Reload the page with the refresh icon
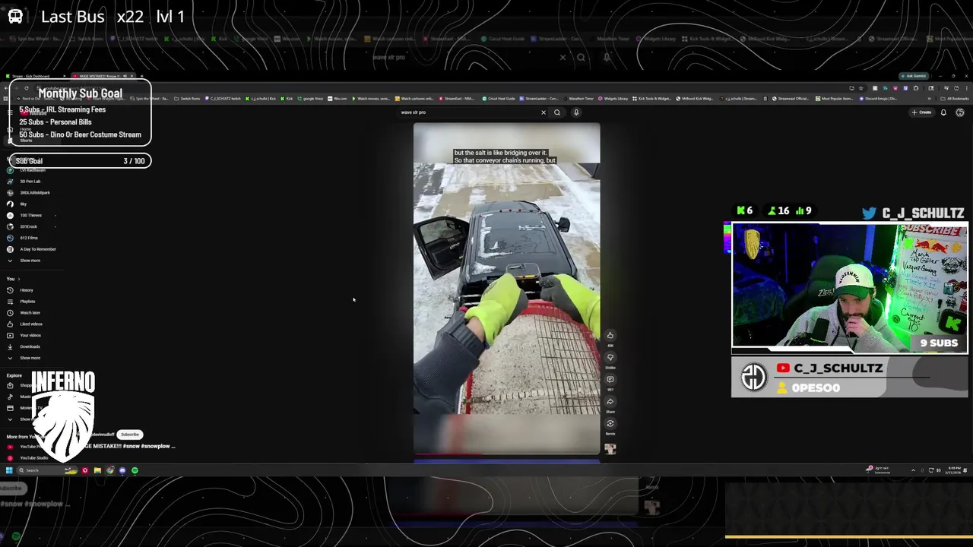The height and width of the screenshot is (547, 973). 26,88
